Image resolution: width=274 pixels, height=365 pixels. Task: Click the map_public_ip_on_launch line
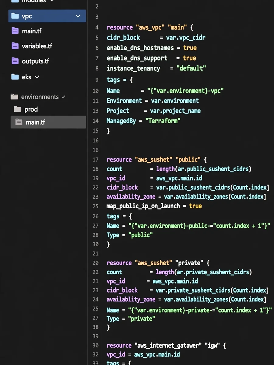coord(154,206)
